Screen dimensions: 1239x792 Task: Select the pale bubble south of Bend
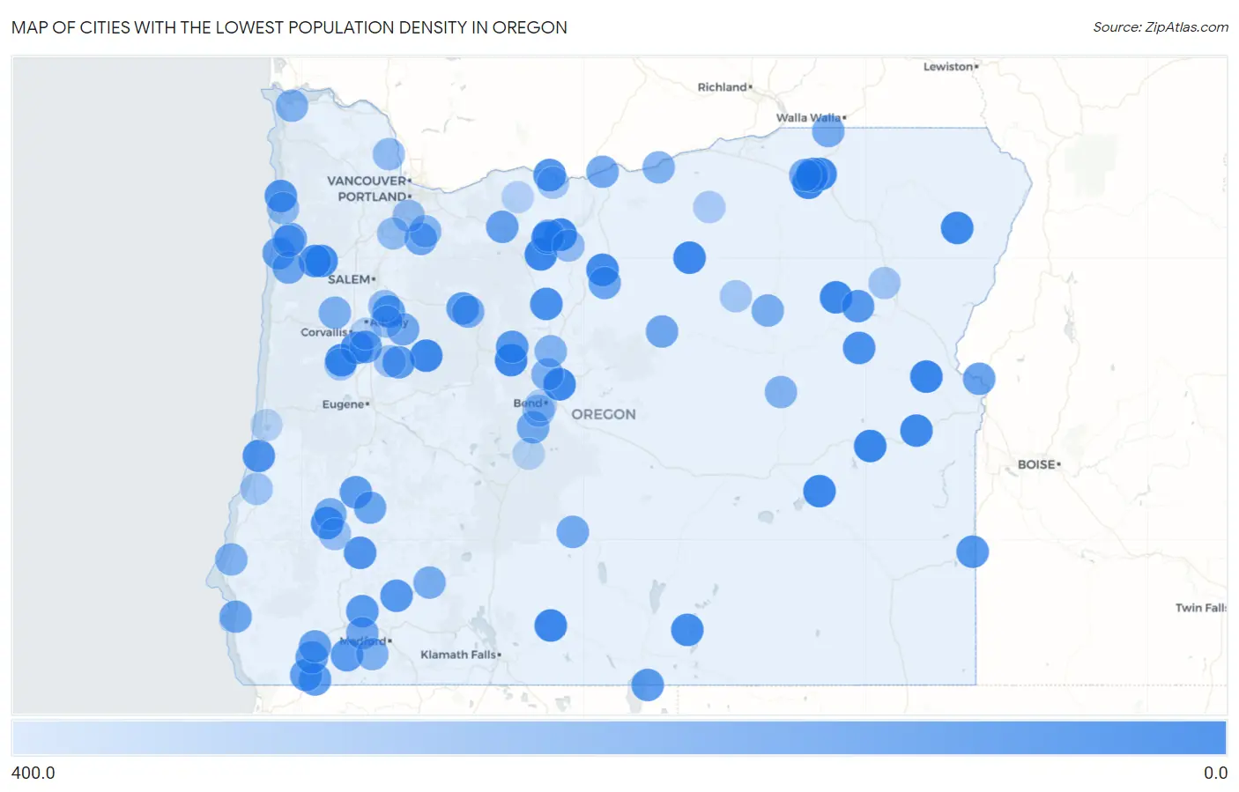[529, 454]
